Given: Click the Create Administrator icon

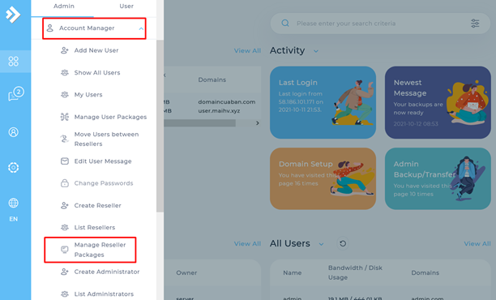Looking at the screenshot, I should coord(65,272).
